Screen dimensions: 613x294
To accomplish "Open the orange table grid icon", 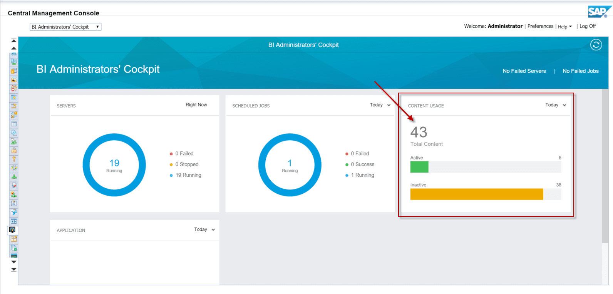I will (14, 239).
